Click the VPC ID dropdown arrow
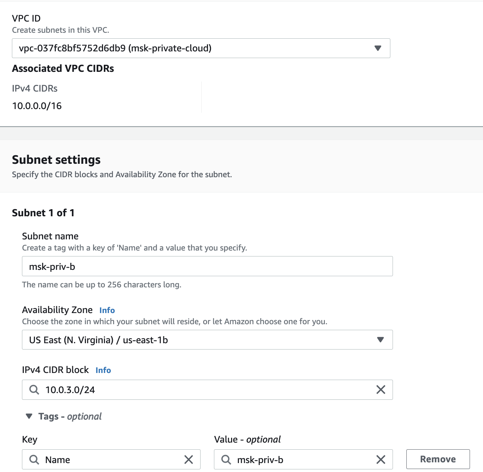 [x=378, y=48]
